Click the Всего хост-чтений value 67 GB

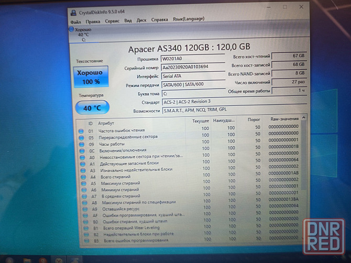click(289, 56)
